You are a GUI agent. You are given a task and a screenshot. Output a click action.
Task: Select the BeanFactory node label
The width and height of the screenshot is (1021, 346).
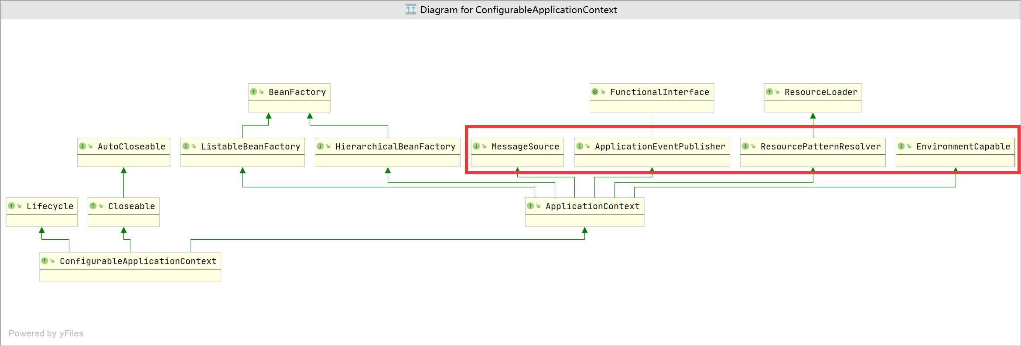click(x=297, y=92)
